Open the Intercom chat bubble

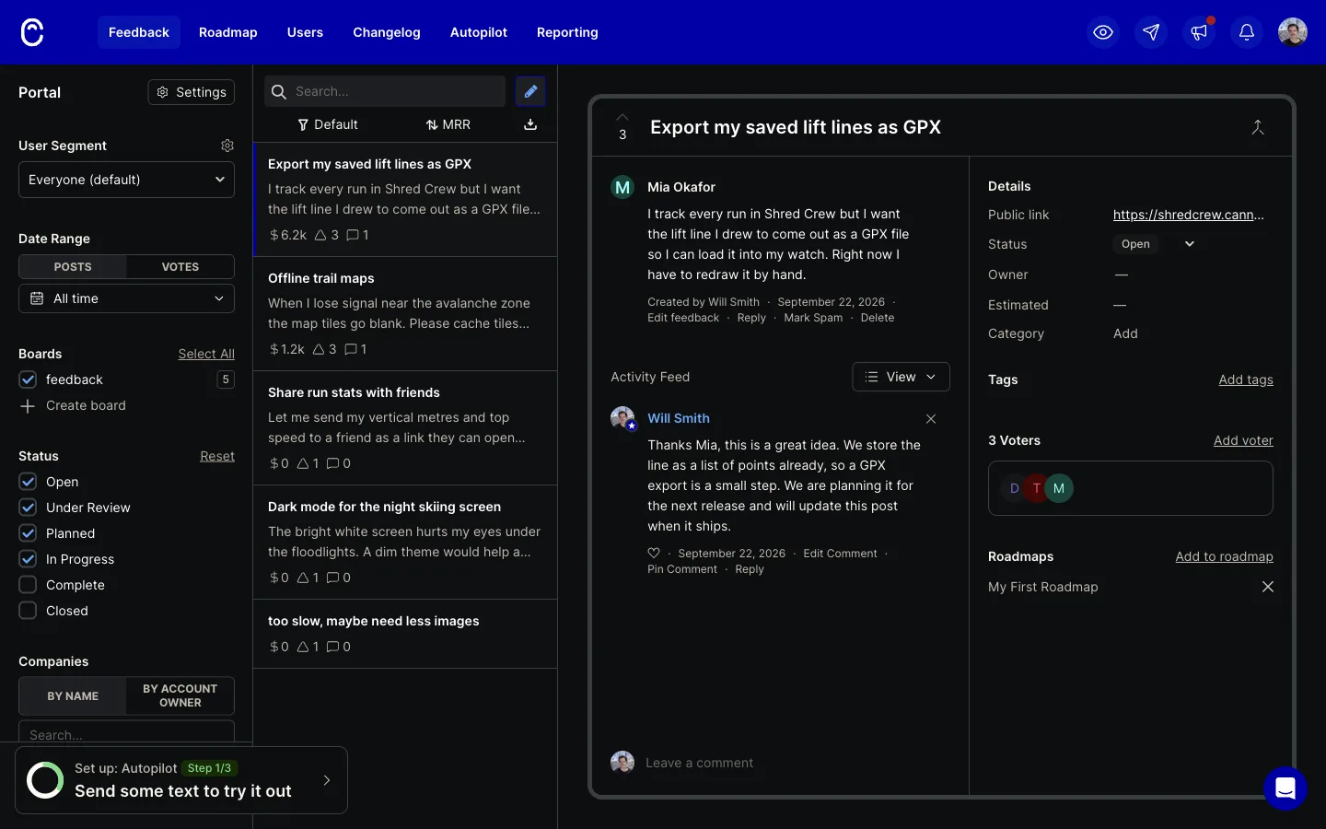click(1285, 788)
